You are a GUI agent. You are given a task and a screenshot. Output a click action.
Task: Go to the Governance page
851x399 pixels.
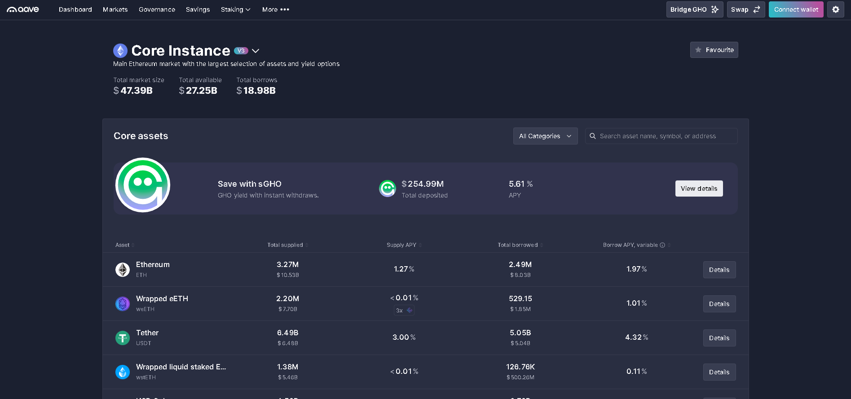point(157,9)
